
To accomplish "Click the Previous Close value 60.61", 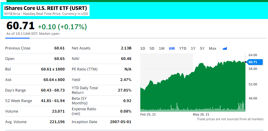I will (x=60, y=48).
